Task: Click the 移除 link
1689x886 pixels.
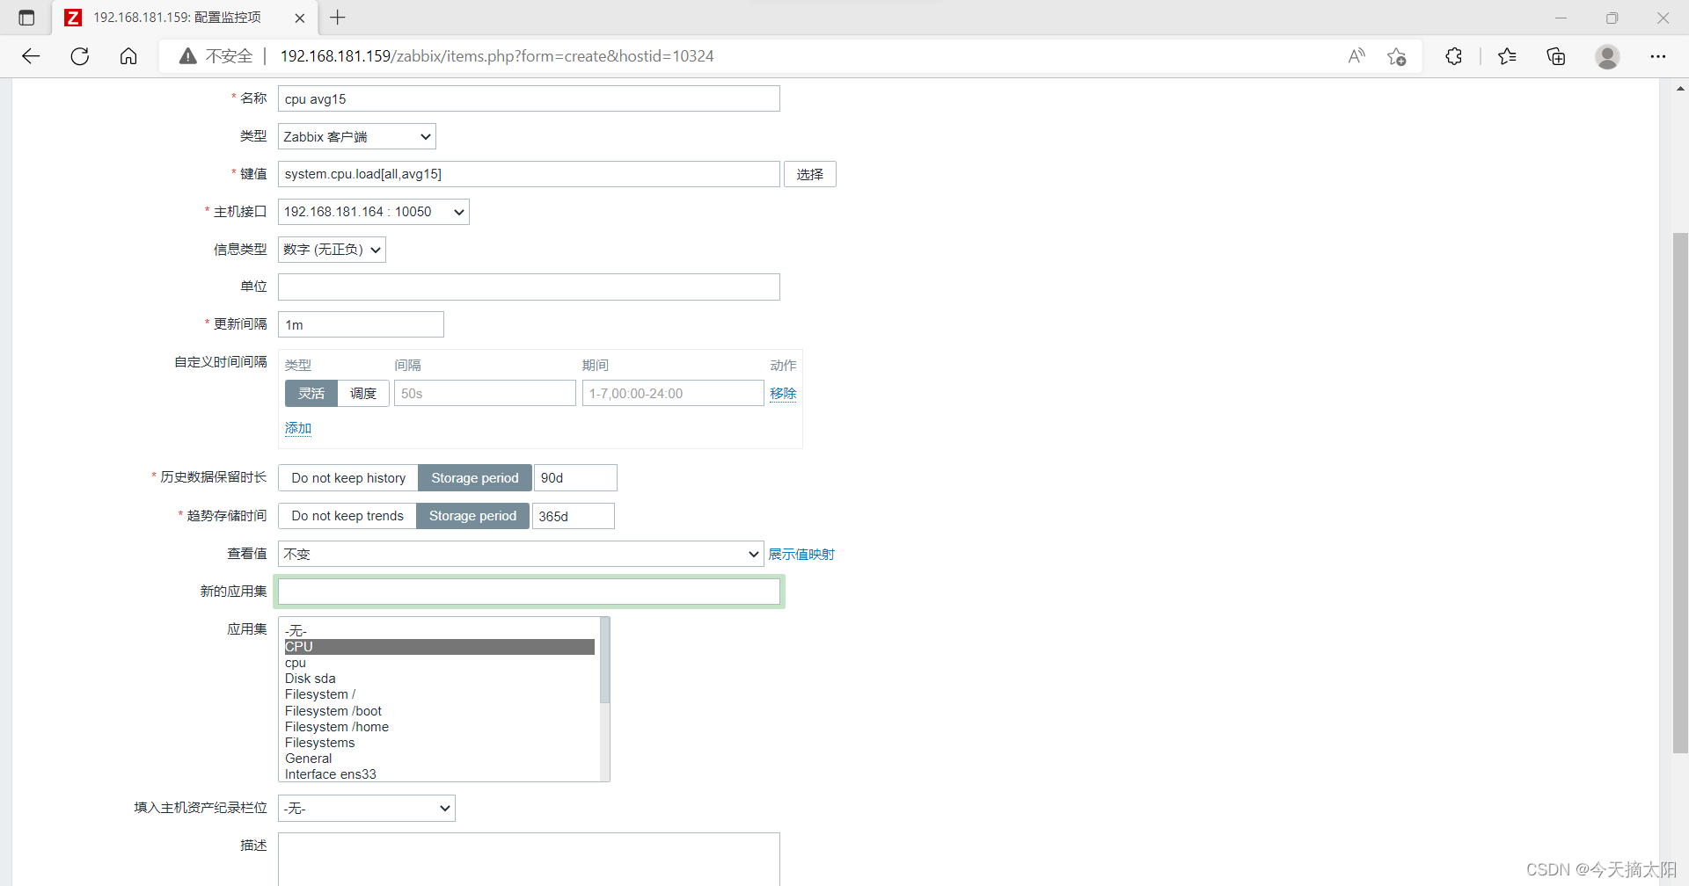Action: click(x=783, y=393)
